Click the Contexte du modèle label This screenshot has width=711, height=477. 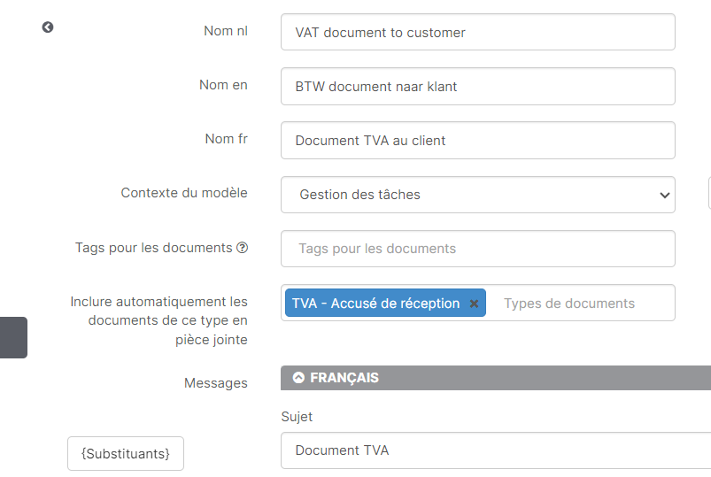[x=184, y=193]
